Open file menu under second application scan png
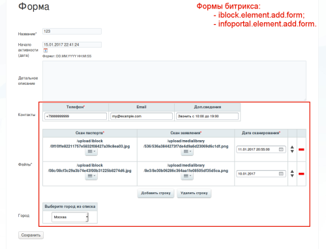326x249 pixels. (187, 176)
